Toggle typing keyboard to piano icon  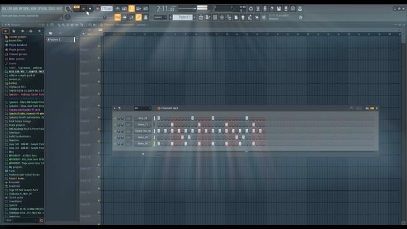coord(118,17)
